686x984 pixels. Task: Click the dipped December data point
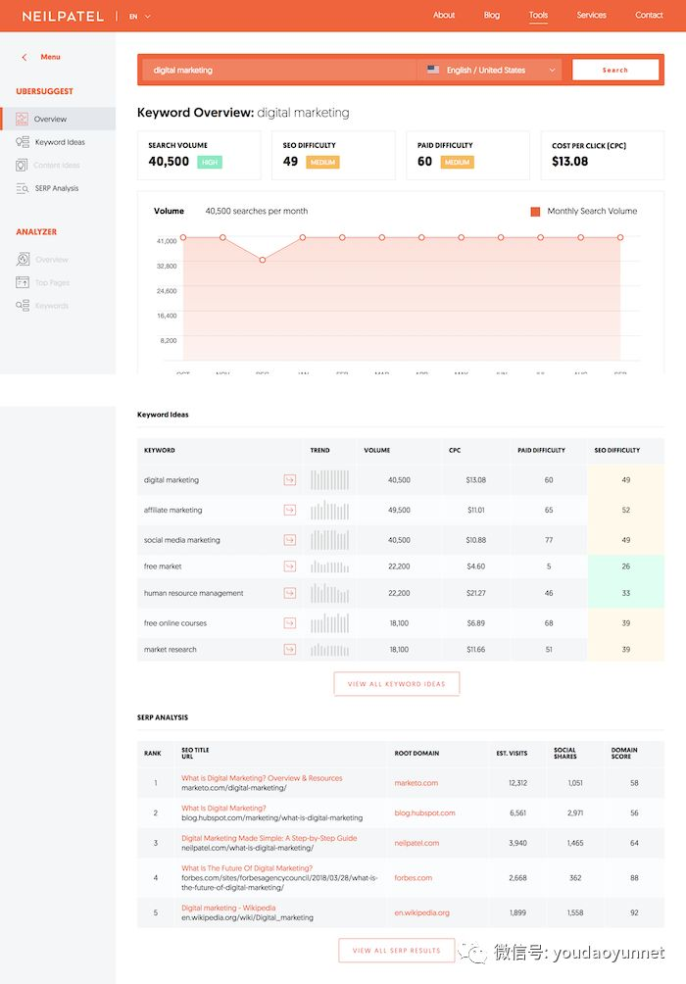(263, 260)
